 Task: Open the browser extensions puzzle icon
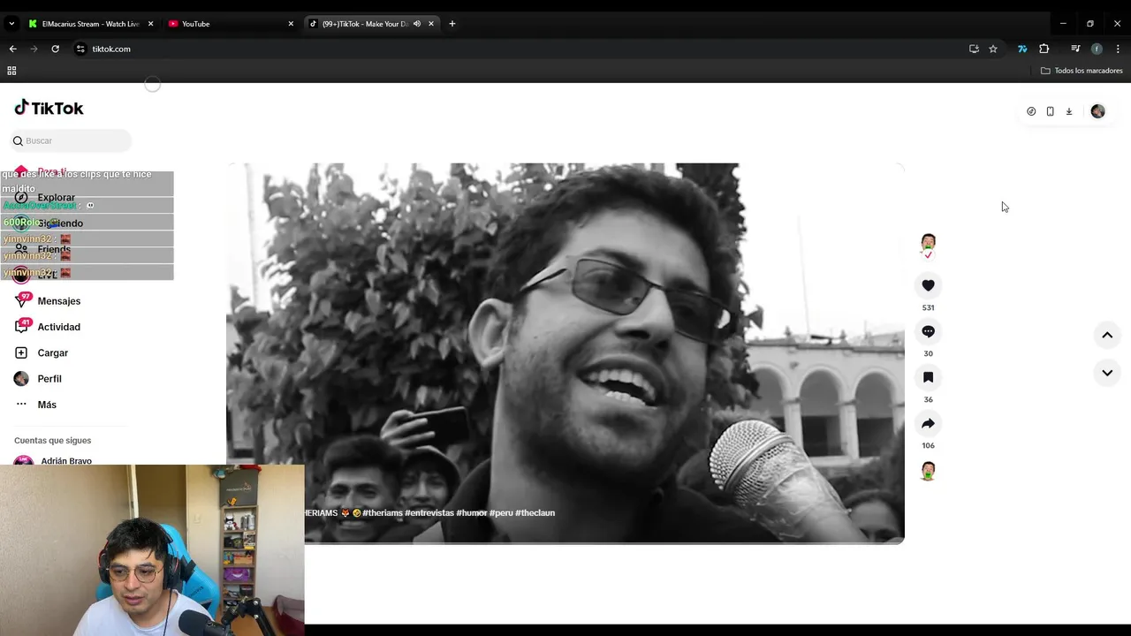[x=1044, y=49]
